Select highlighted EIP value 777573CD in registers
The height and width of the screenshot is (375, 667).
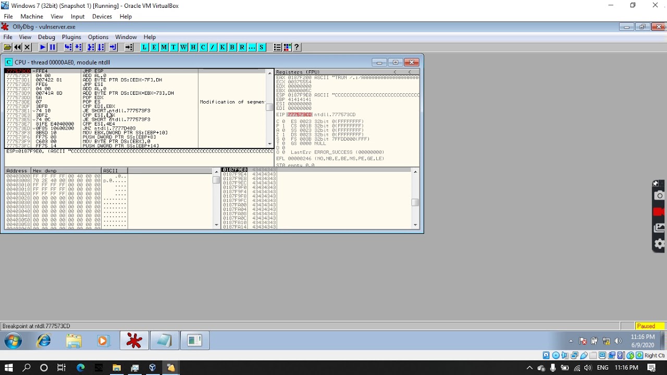coord(299,115)
